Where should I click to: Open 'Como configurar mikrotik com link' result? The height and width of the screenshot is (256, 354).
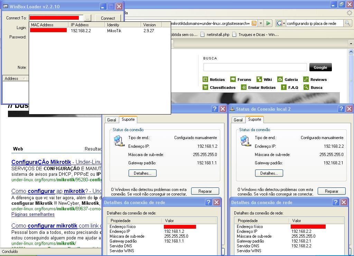tap(56, 226)
